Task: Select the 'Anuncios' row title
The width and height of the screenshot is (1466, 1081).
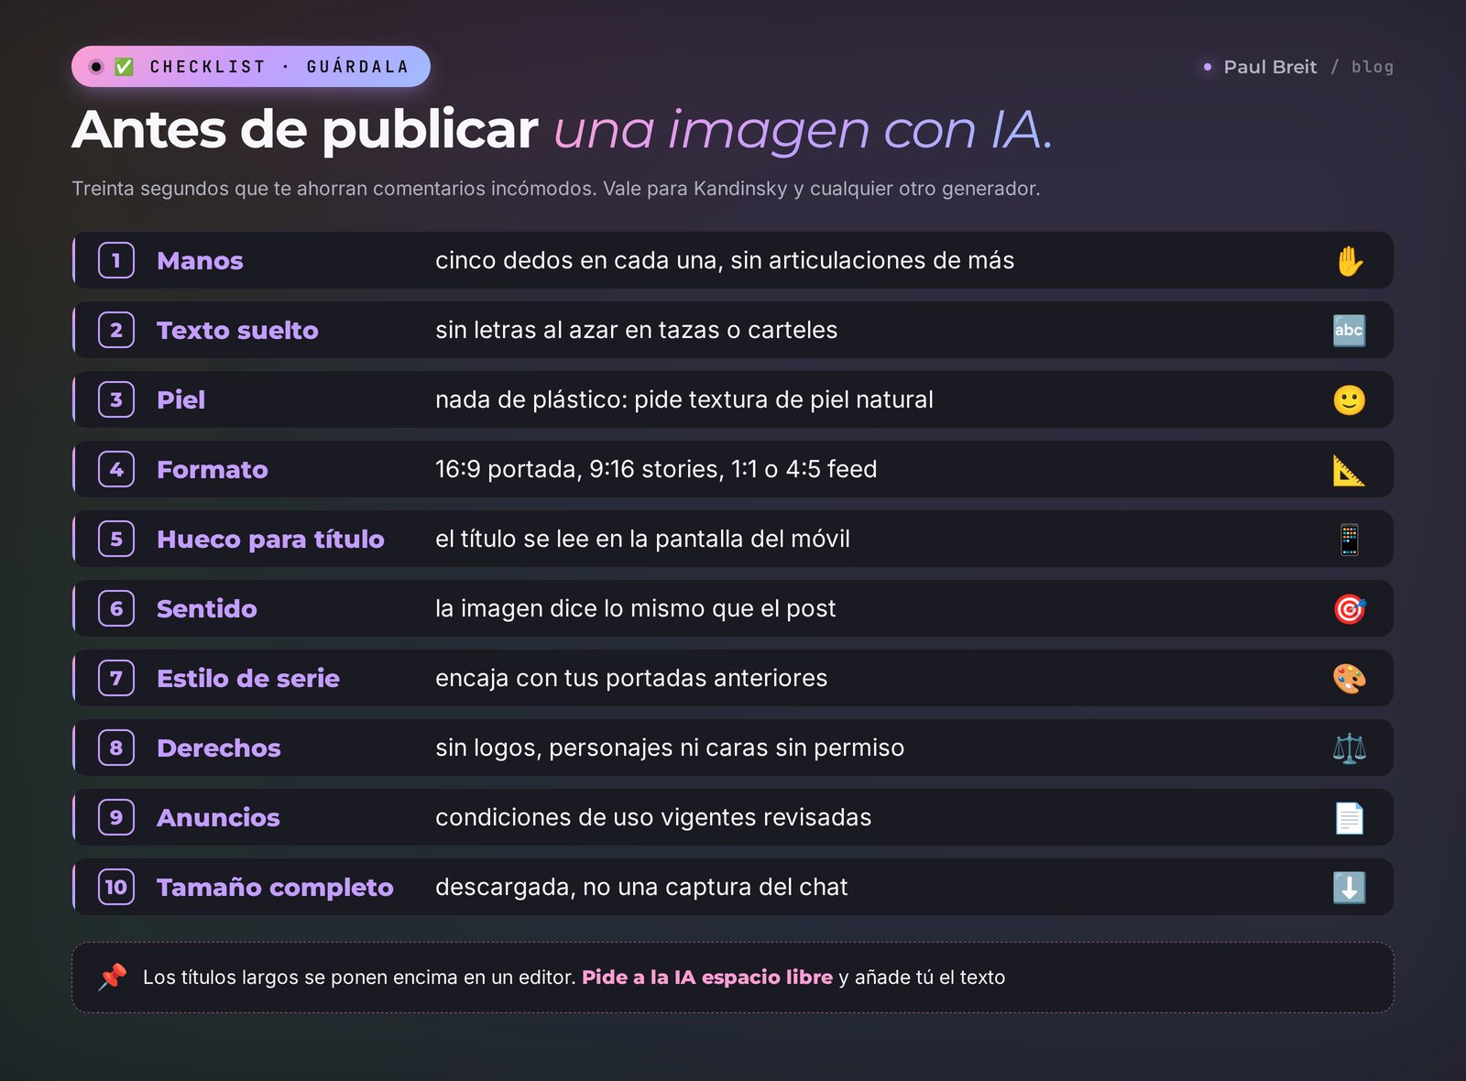Action: [x=218, y=818]
